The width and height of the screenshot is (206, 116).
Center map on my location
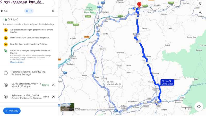(x=199, y=106)
